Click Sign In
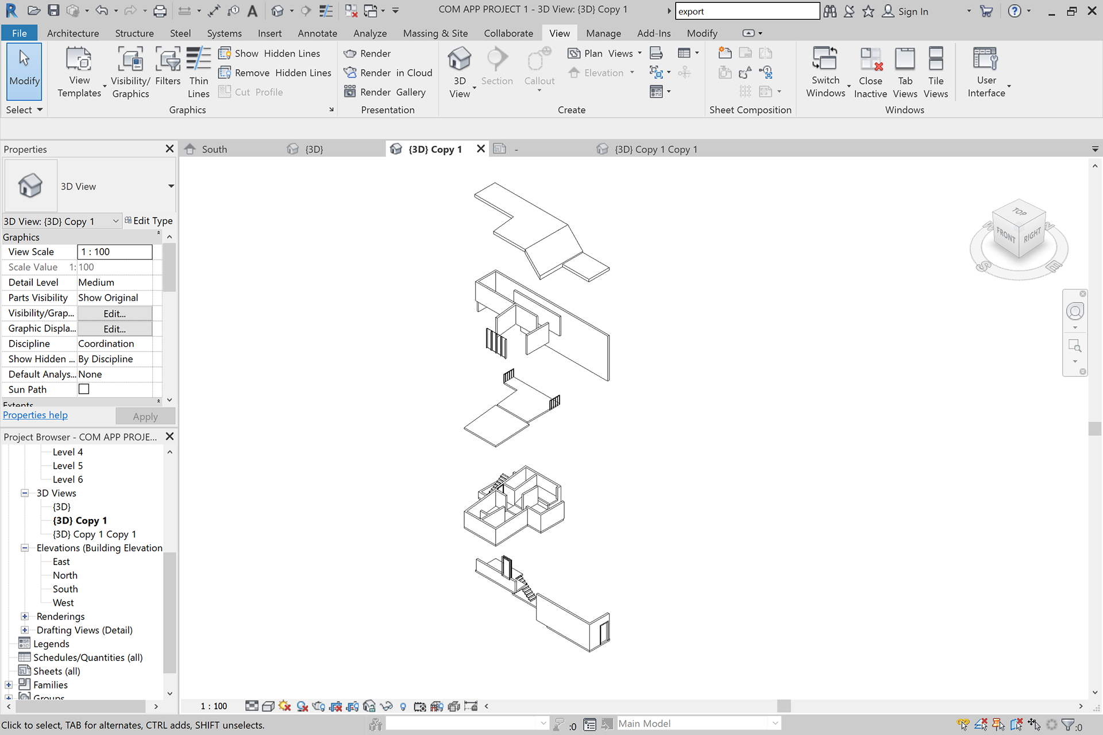This screenshot has height=735, width=1103. tap(906, 11)
